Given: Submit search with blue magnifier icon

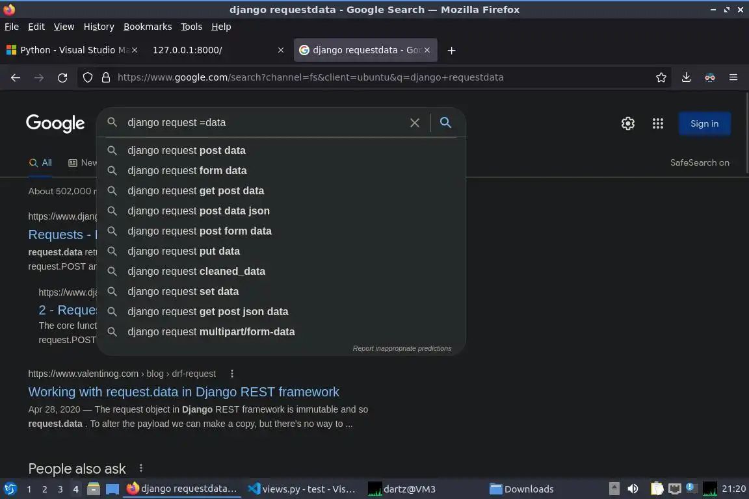Looking at the screenshot, I should click(x=445, y=122).
